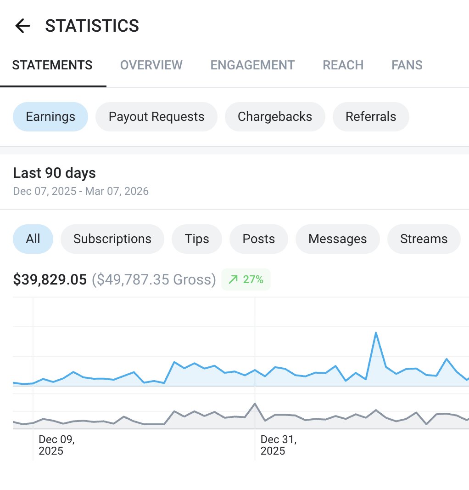Click the tallest blue earnings peak
Image resolution: width=469 pixels, height=490 pixels.
tap(376, 333)
